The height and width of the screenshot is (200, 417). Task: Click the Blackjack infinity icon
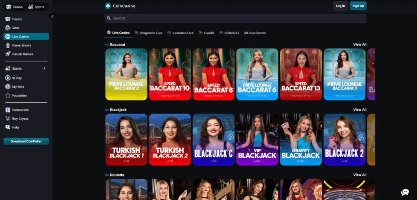(107, 110)
